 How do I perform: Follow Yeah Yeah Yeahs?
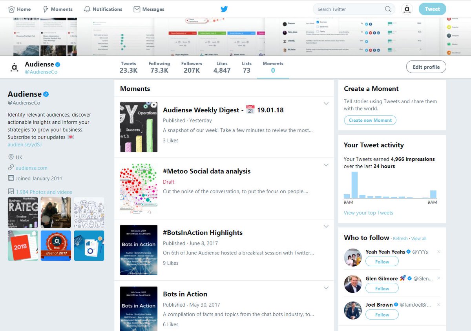point(382,261)
